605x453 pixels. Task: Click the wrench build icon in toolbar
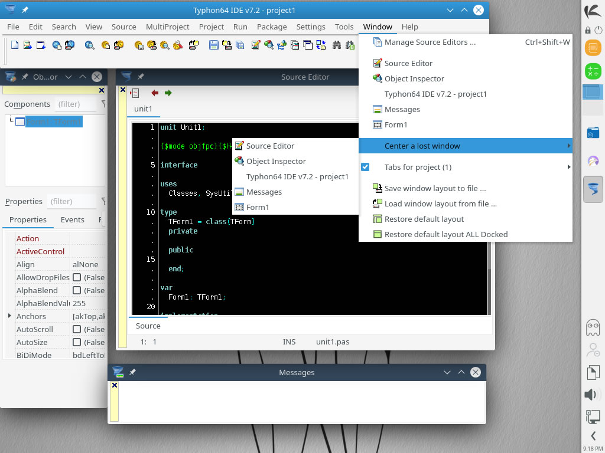[x=177, y=45]
